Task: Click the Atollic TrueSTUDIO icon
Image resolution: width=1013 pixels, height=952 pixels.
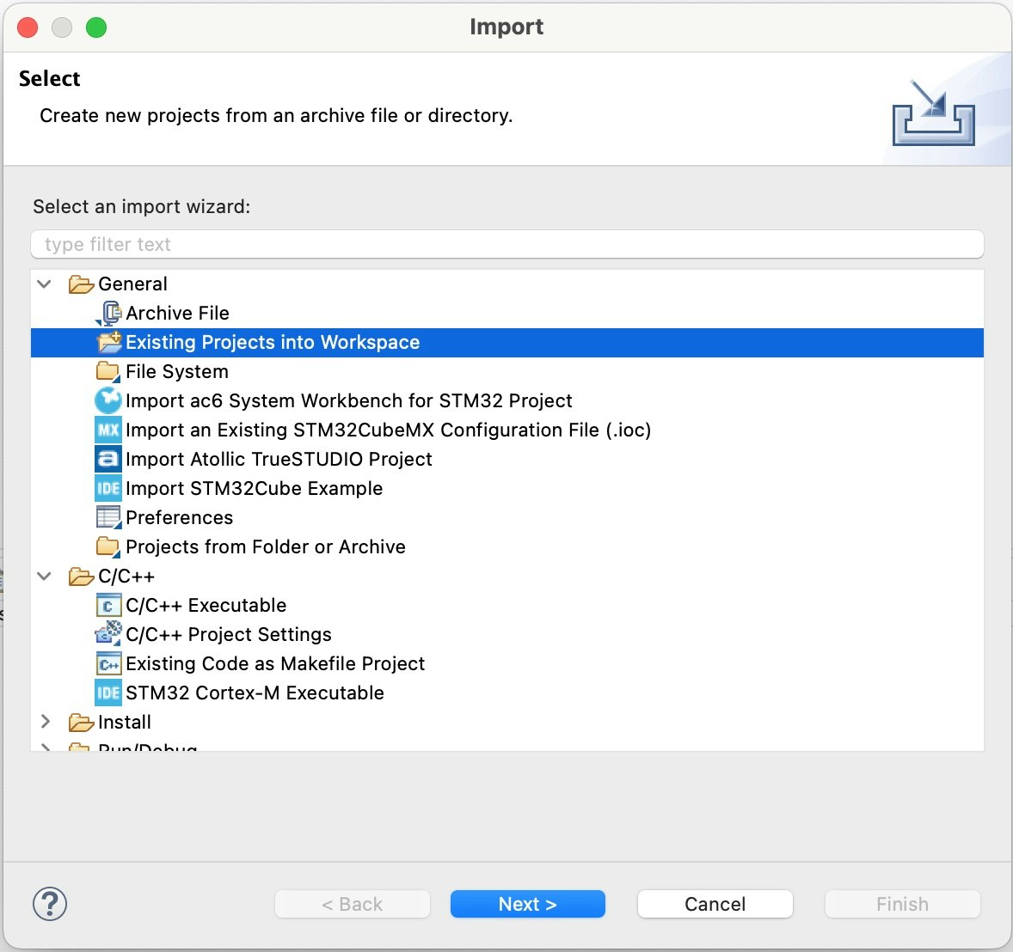Action: [107, 459]
